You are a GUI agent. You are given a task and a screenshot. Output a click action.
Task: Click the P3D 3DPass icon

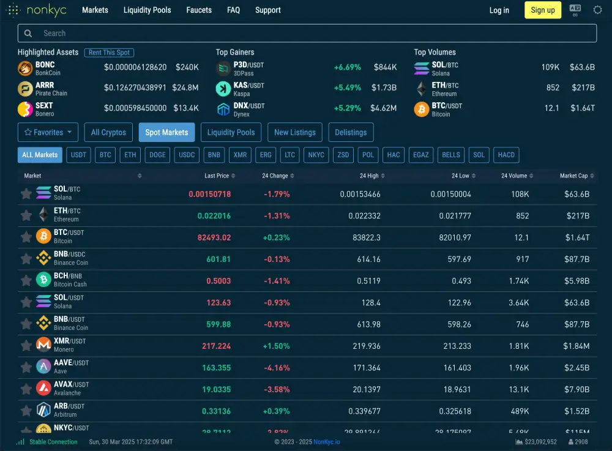(x=223, y=69)
